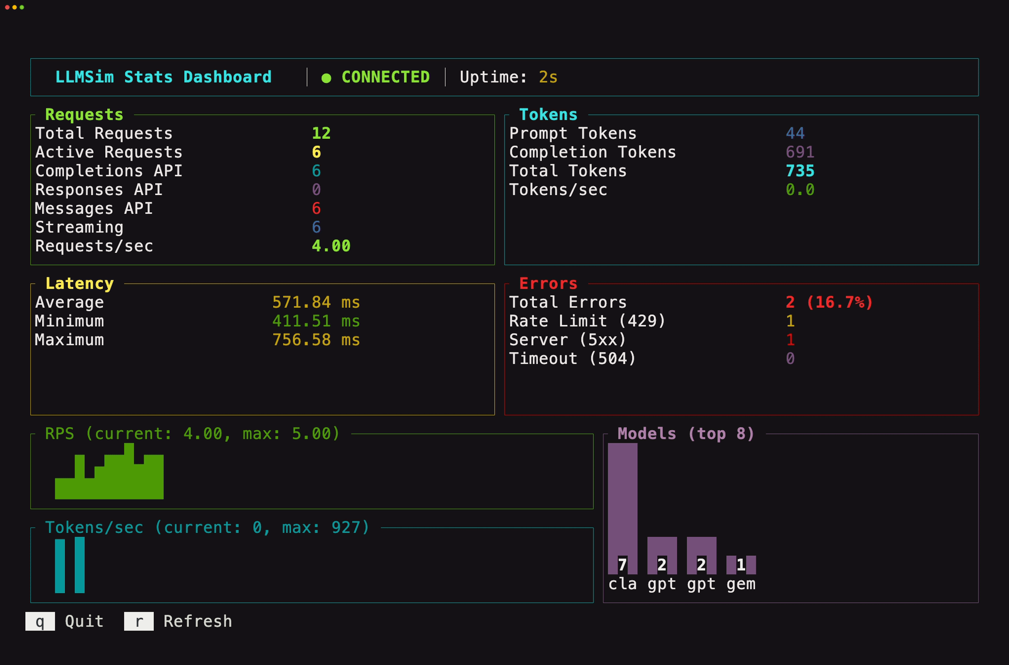
Task: Click the teal Tokens/sec bar chart
Action: click(x=70, y=565)
